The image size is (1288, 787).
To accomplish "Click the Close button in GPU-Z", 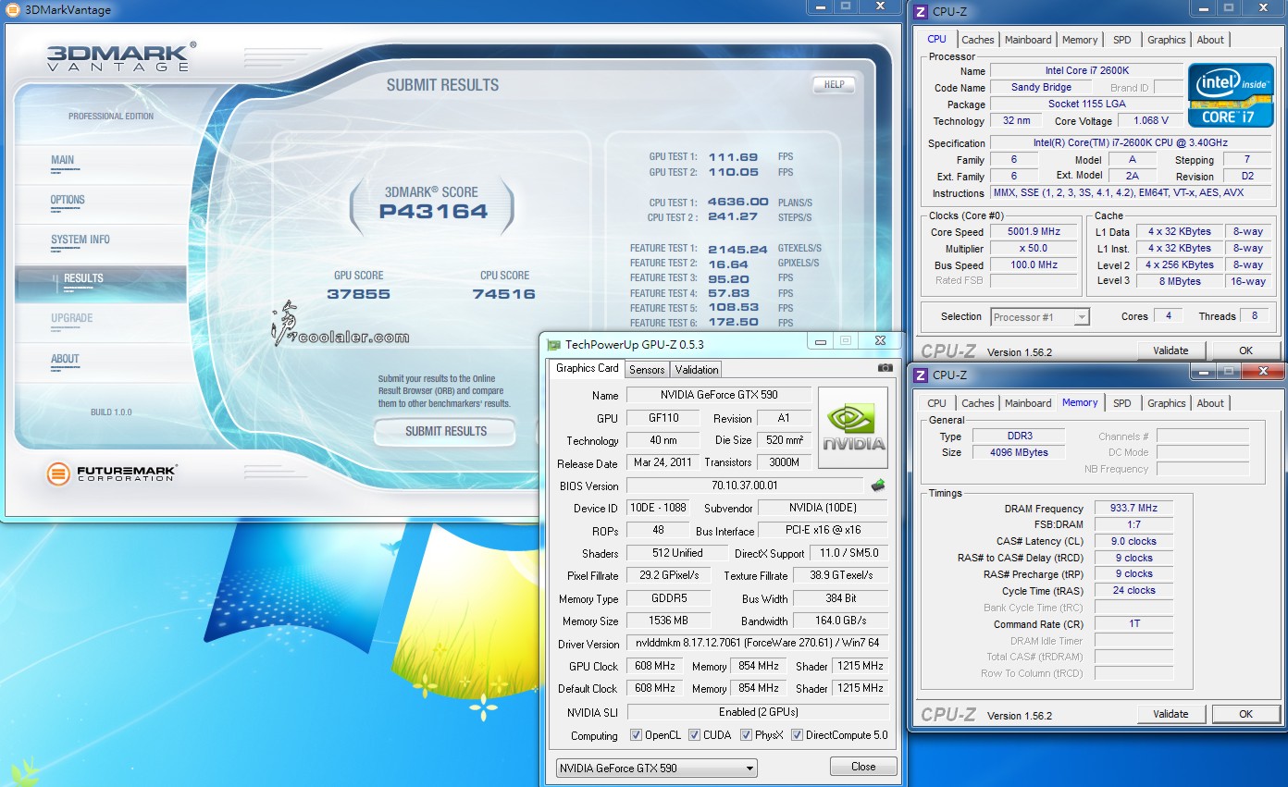I will point(863,767).
